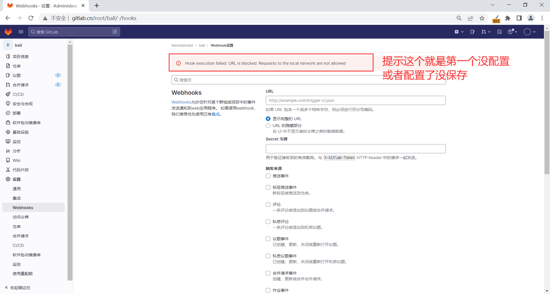Click the 合并请求 sidebar icon
The width and height of the screenshot is (550, 294).
tap(8, 85)
